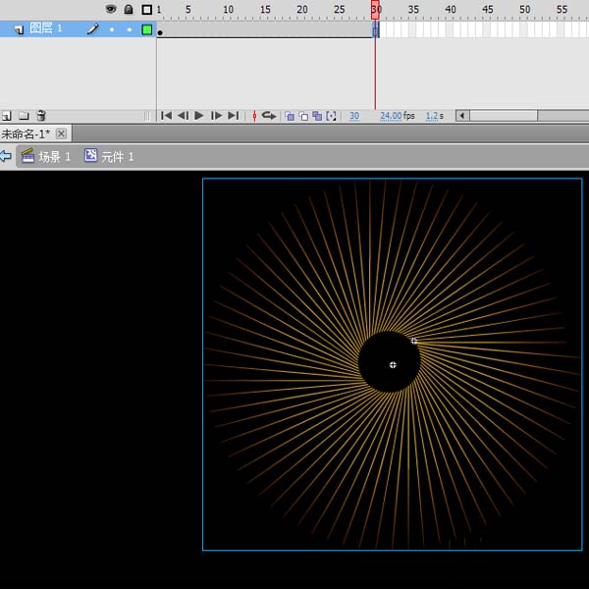The height and width of the screenshot is (589, 589).
Task: Create a new layer folder
Action: pos(24,116)
